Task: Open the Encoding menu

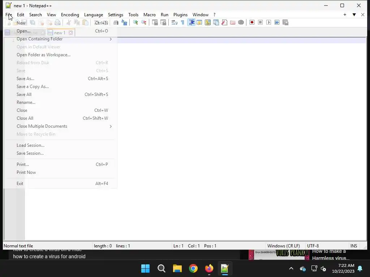Action: (x=70, y=14)
